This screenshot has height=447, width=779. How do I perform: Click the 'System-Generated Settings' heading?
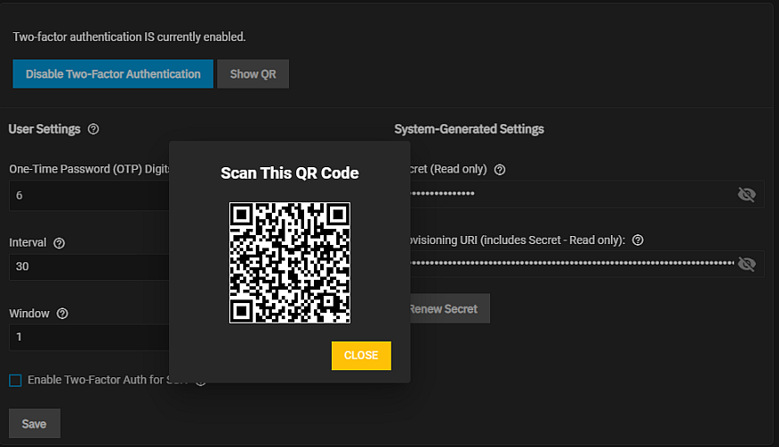[x=469, y=129]
